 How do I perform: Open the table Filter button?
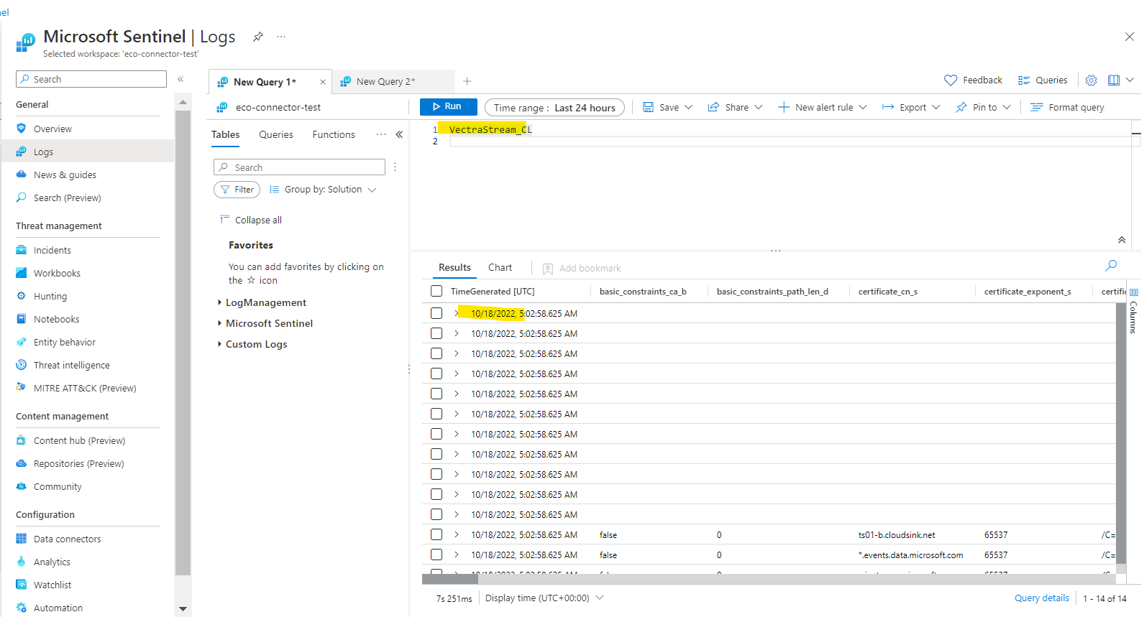pos(237,190)
